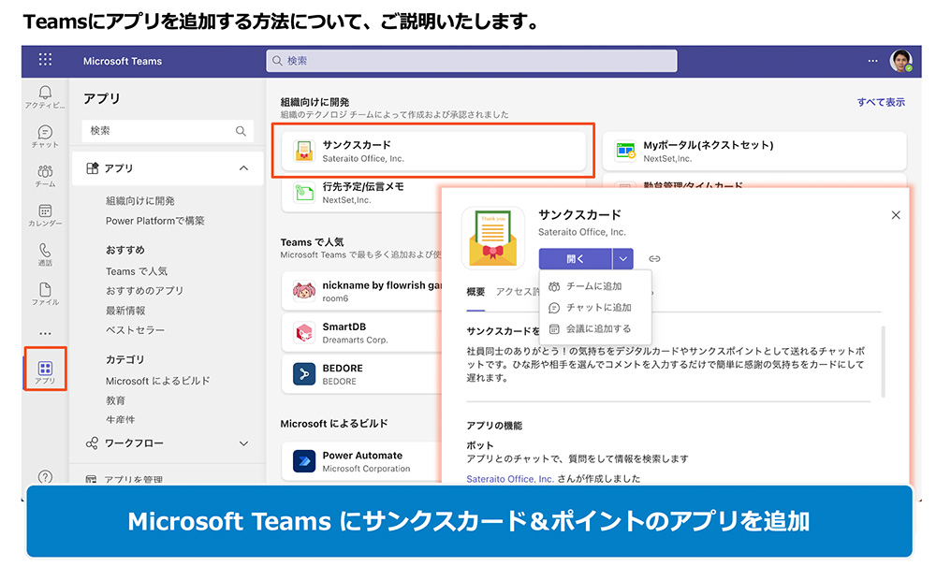Select 最新情報 in left navigation
This screenshot has width=936, height=566.
[125, 311]
